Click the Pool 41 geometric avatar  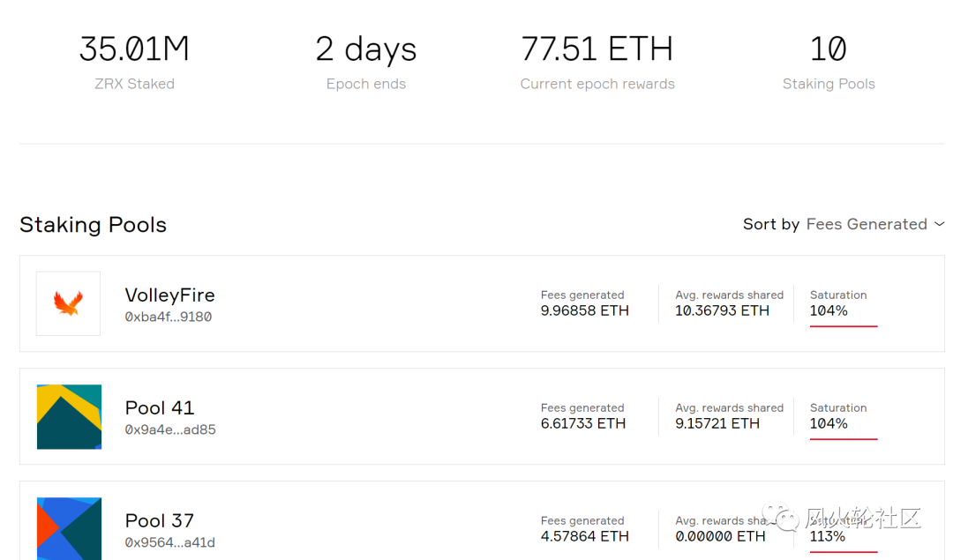[x=69, y=416]
